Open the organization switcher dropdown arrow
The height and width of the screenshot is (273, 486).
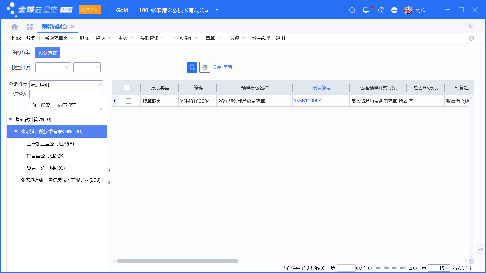click(x=217, y=10)
